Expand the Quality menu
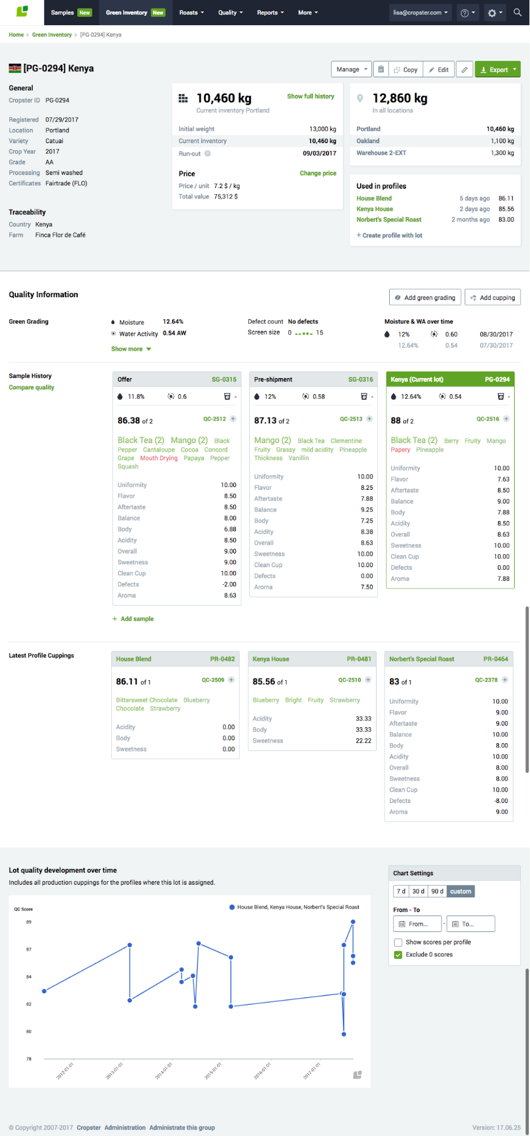The height and width of the screenshot is (1136, 530). click(230, 13)
